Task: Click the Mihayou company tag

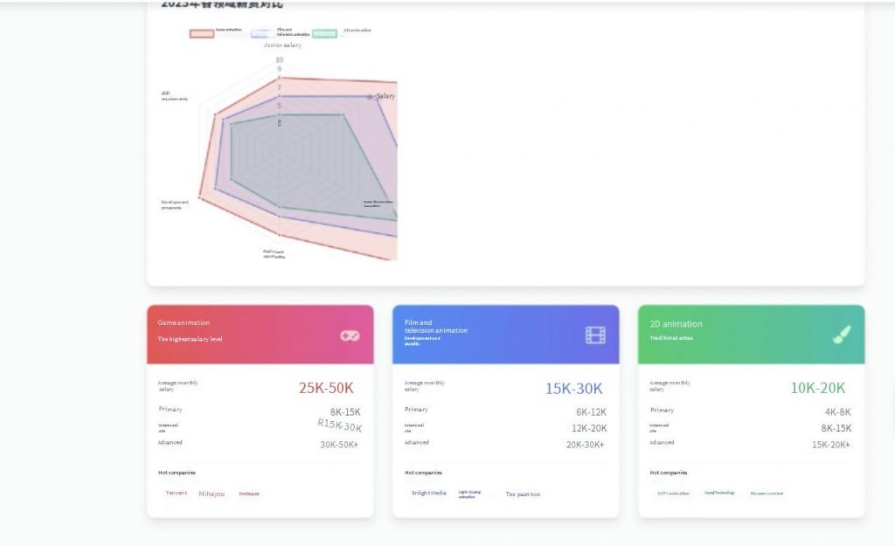Action: [x=212, y=494]
